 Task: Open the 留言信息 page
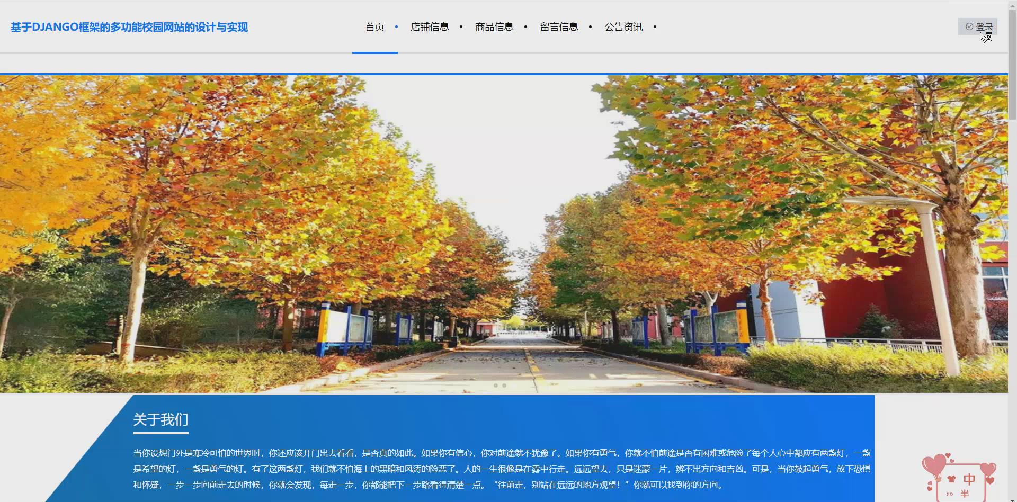pyautogui.click(x=559, y=26)
